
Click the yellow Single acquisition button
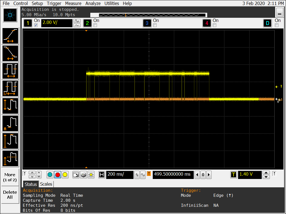pos(65,175)
